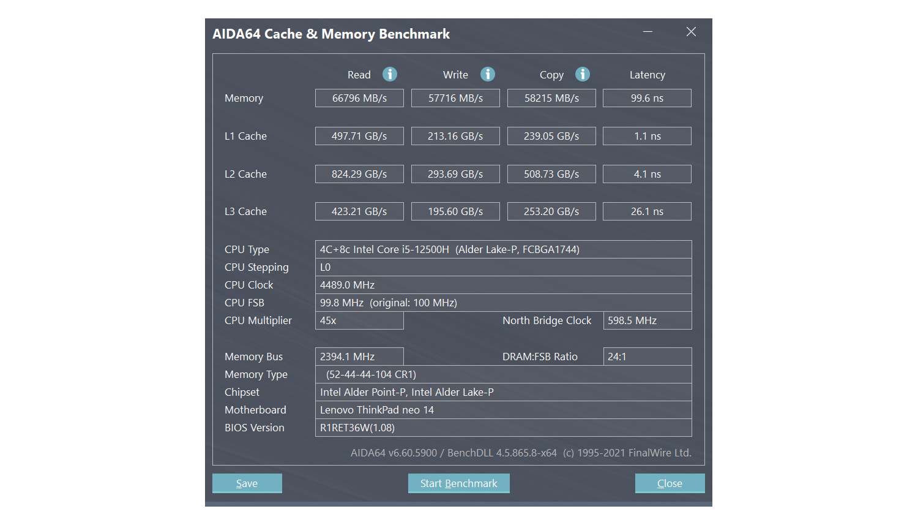Click the Copy column header text

click(x=551, y=75)
